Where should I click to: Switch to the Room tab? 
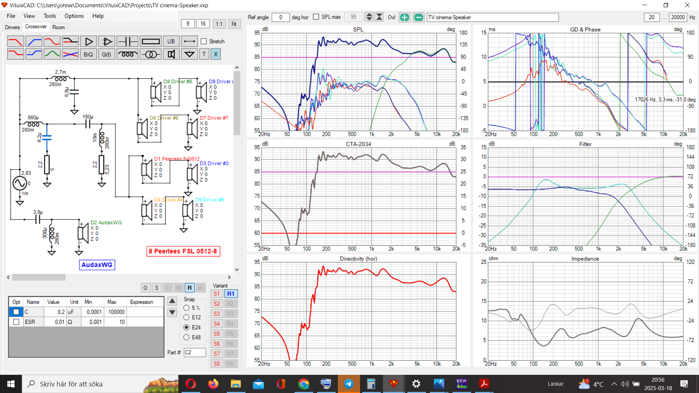pos(58,27)
